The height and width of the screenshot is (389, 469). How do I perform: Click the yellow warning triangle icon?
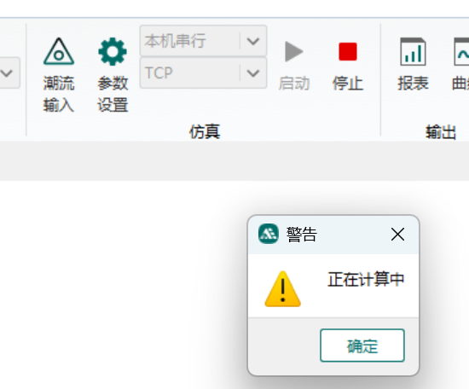tap(282, 289)
